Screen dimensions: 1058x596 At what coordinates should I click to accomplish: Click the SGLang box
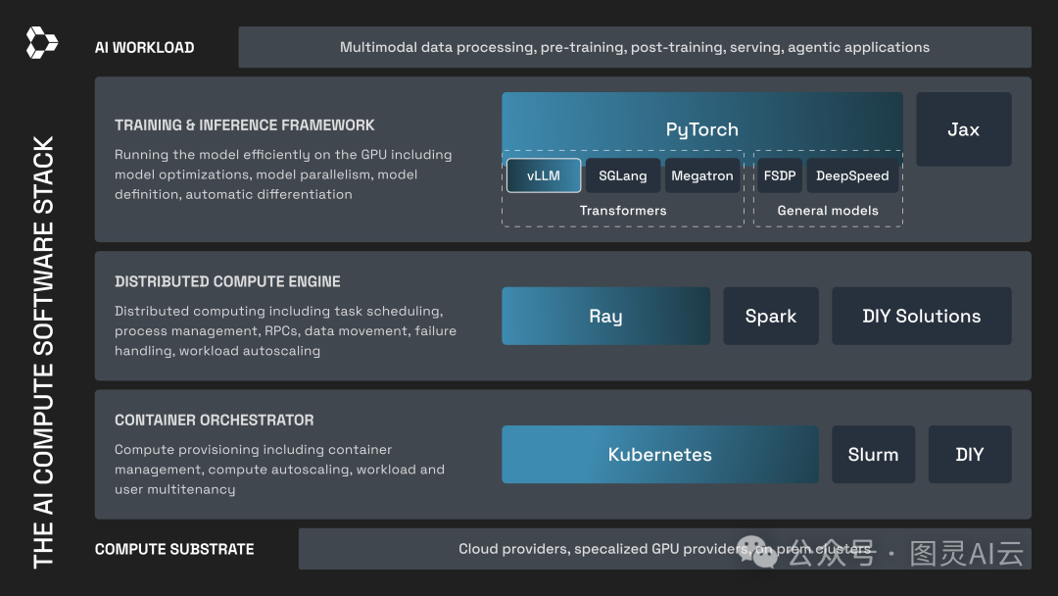[622, 175]
